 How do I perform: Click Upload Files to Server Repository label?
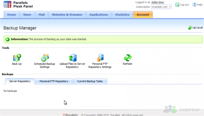pos(72,65)
